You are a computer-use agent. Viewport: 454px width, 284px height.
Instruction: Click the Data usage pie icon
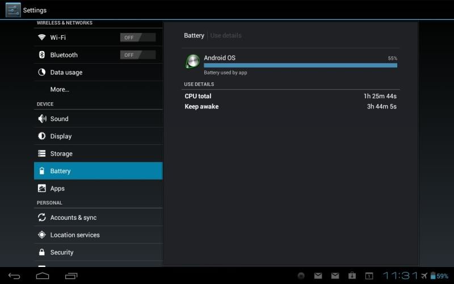41,72
